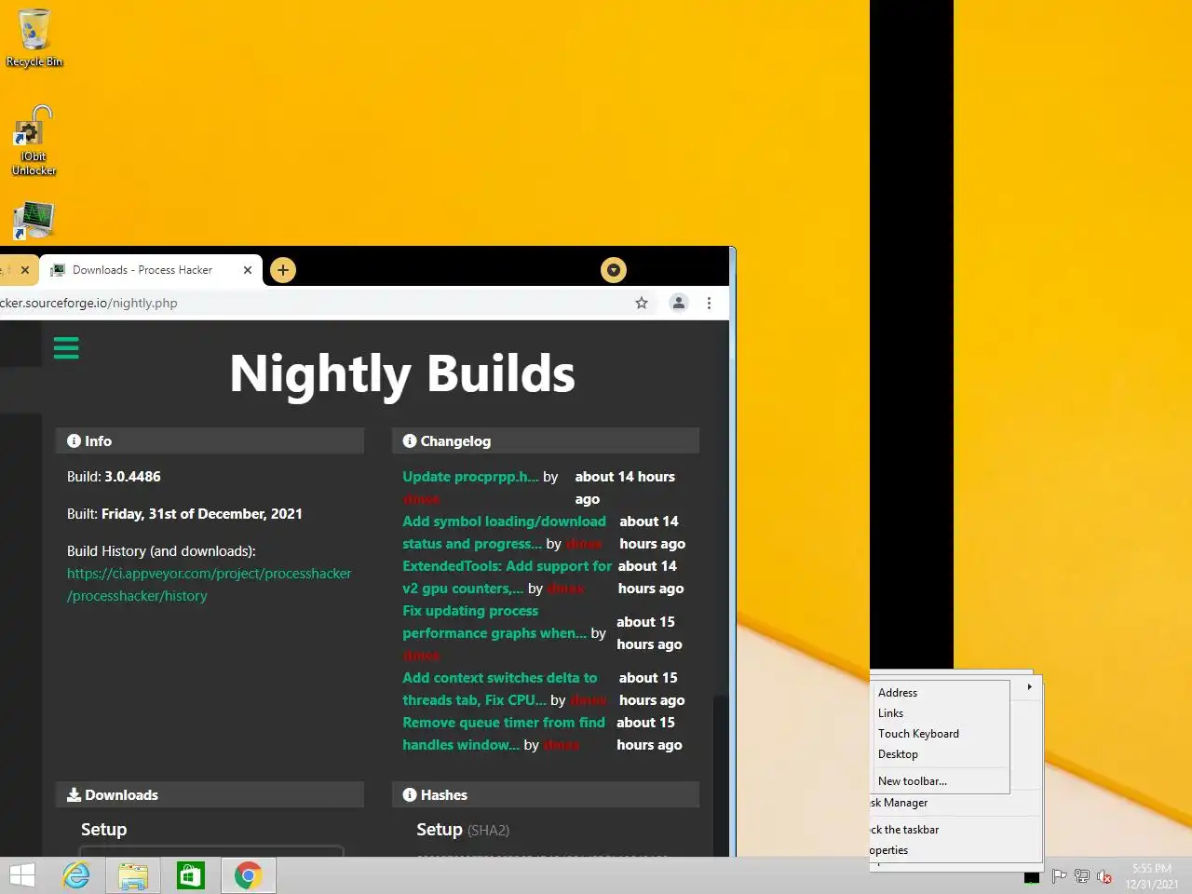This screenshot has width=1192, height=894.
Task: Open 'Remove queue timer from find handles window' link
Action: pyautogui.click(x=504, y=734)
